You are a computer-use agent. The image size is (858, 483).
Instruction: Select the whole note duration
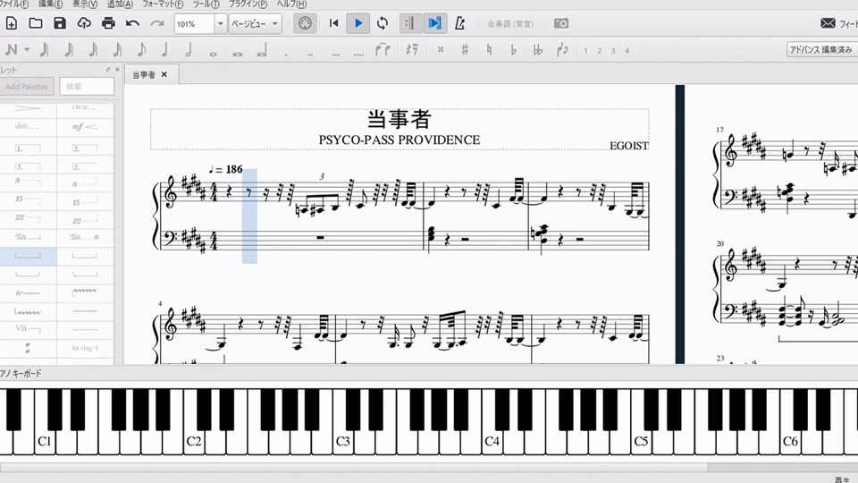coord(213,54)
